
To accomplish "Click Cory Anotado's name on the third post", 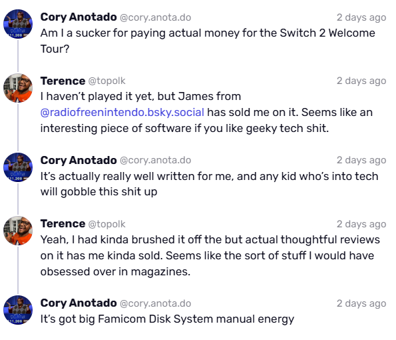I will pyautogui.click(x=79, y=160).
